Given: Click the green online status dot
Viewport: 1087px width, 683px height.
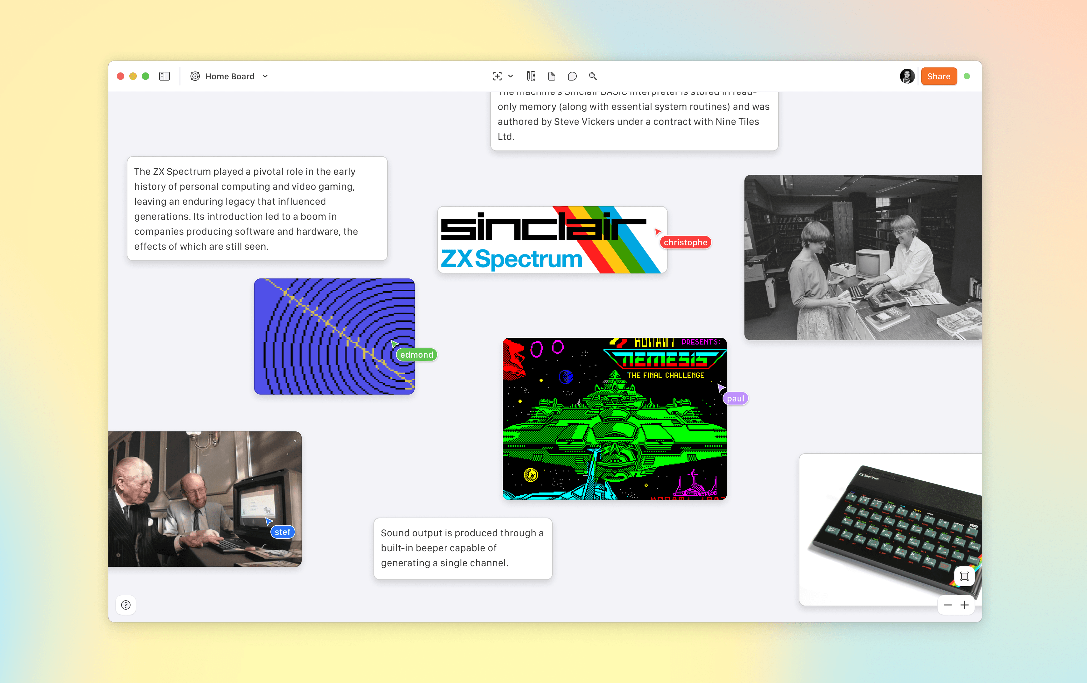Looking at the screenshot, I should click(x=967, y=76).
